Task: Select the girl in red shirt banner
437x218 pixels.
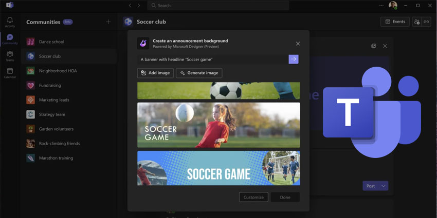Action: 219,125
